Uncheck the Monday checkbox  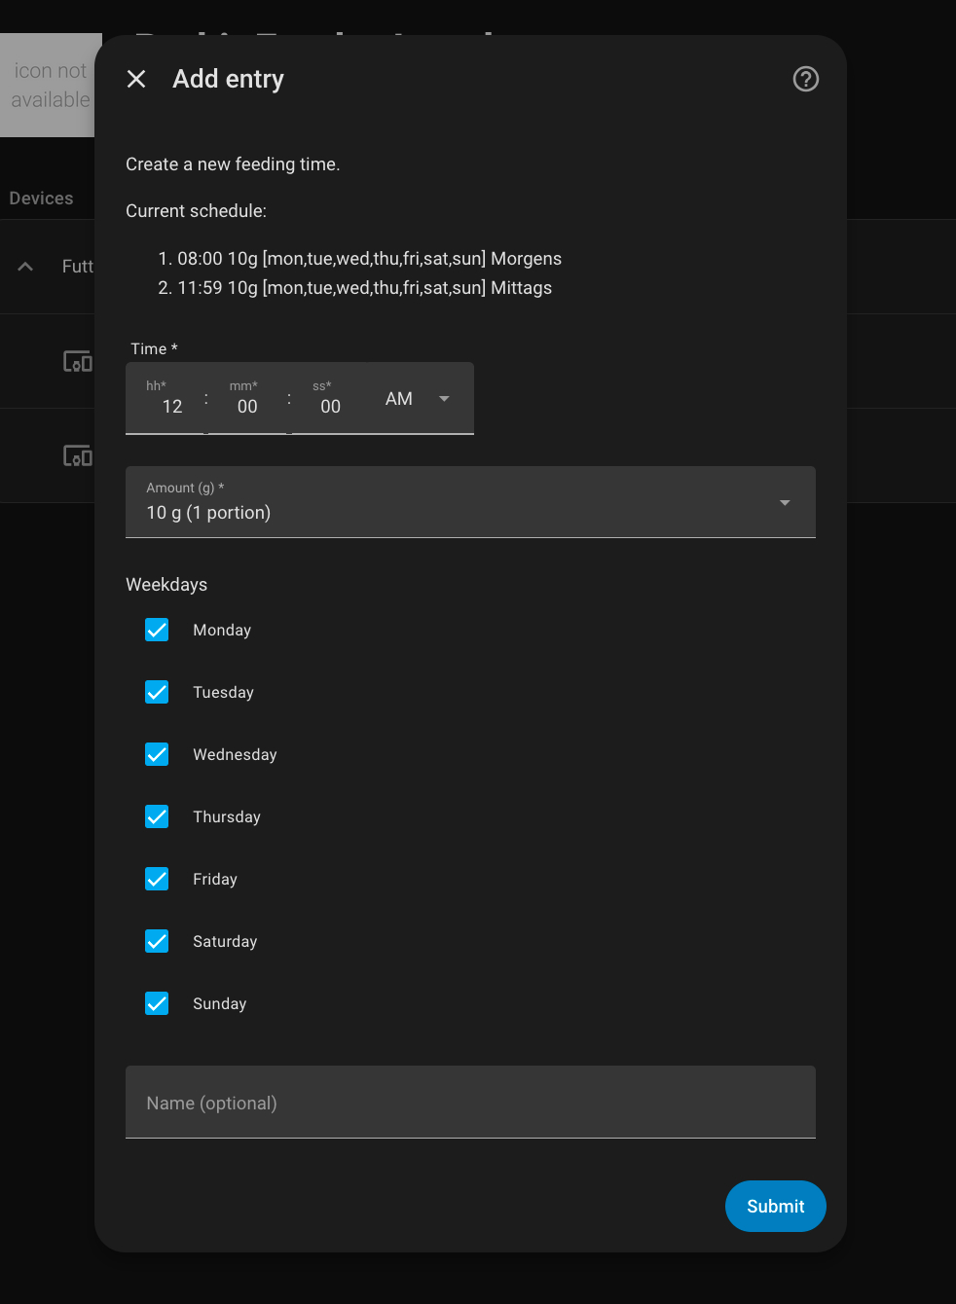157,630
